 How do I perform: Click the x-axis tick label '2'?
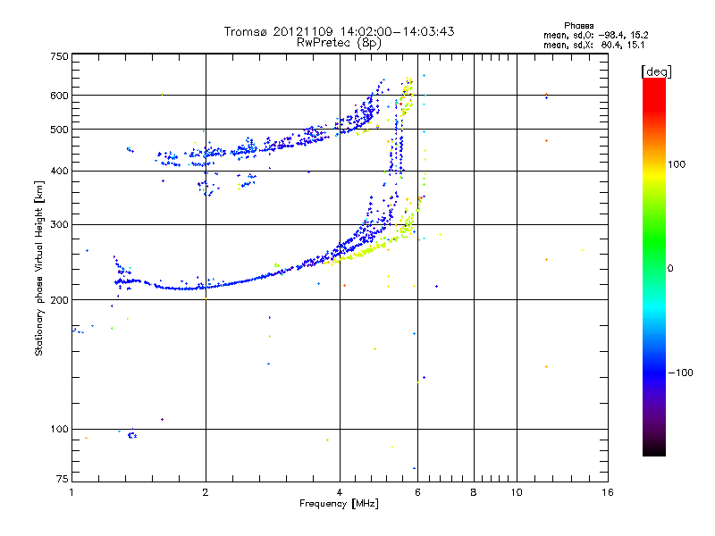[206, 492]
